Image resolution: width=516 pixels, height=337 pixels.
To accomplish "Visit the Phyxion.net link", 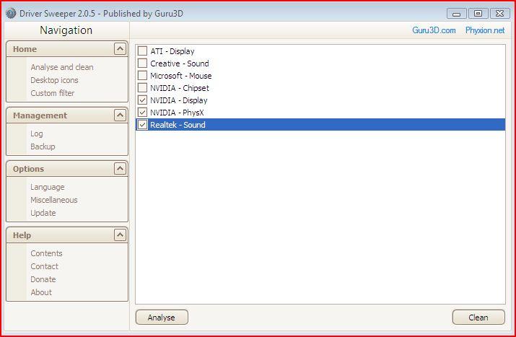I will 485,30.
